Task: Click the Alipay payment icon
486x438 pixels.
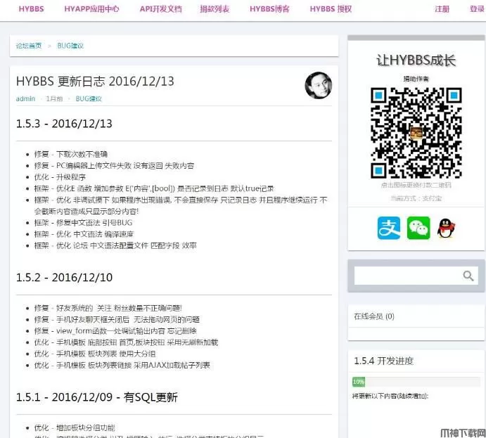Action: 389,228
